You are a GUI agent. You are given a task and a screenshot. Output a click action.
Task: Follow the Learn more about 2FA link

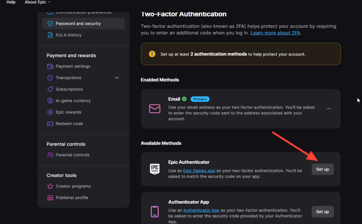275,33
